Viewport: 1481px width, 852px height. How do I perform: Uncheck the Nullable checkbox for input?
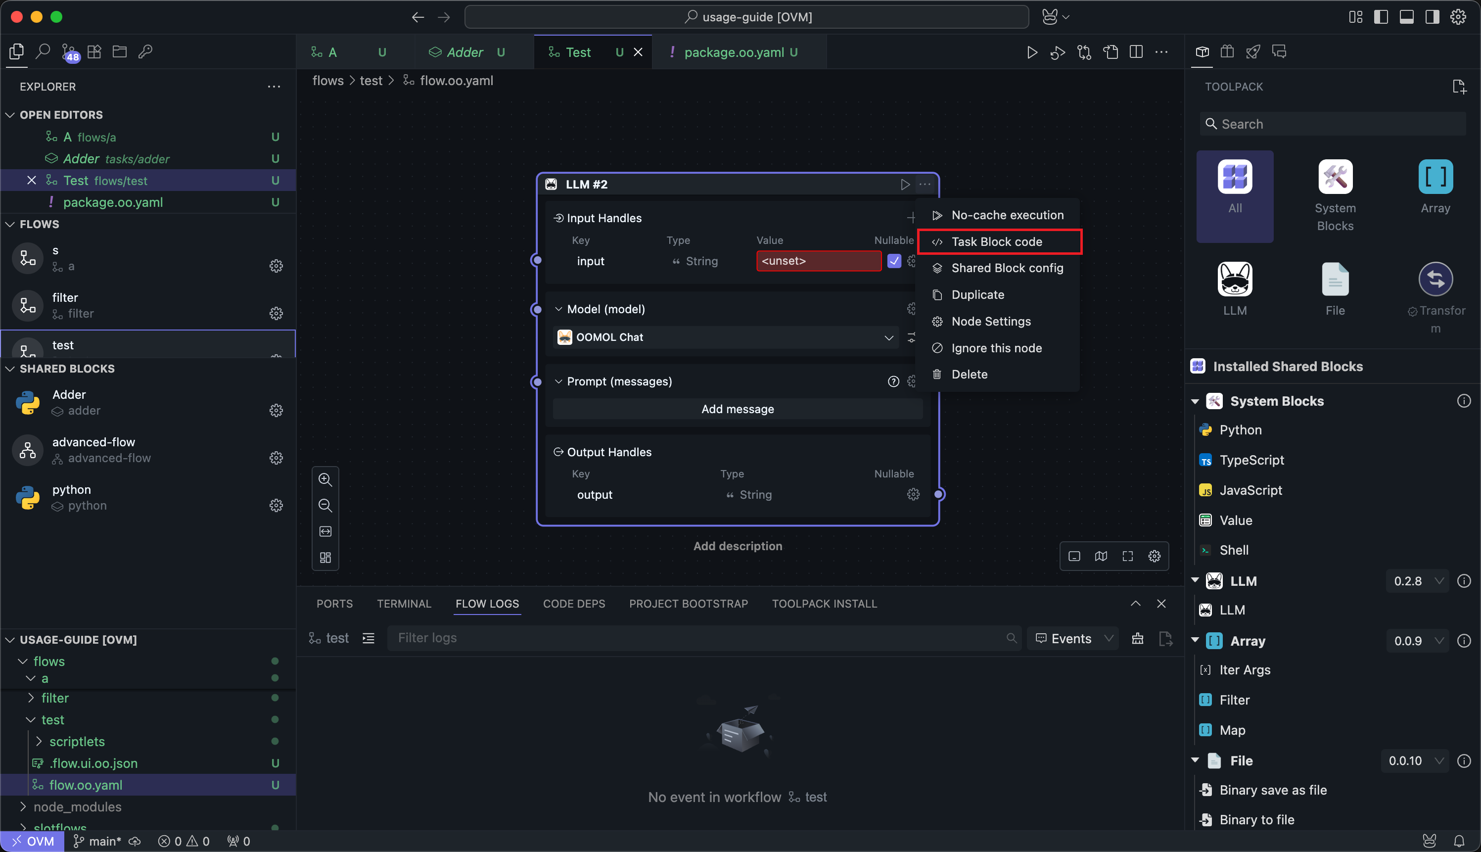point(894,261)
